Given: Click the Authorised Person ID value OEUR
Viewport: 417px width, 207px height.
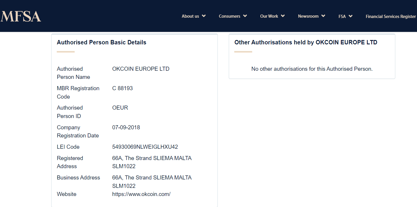Looking at the screenshot, I should [x=120, y=108].
